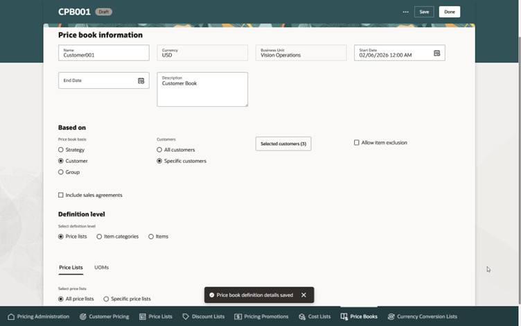Switch to the UOMs tab
521x326 pixels.
(x=101, y=268)
